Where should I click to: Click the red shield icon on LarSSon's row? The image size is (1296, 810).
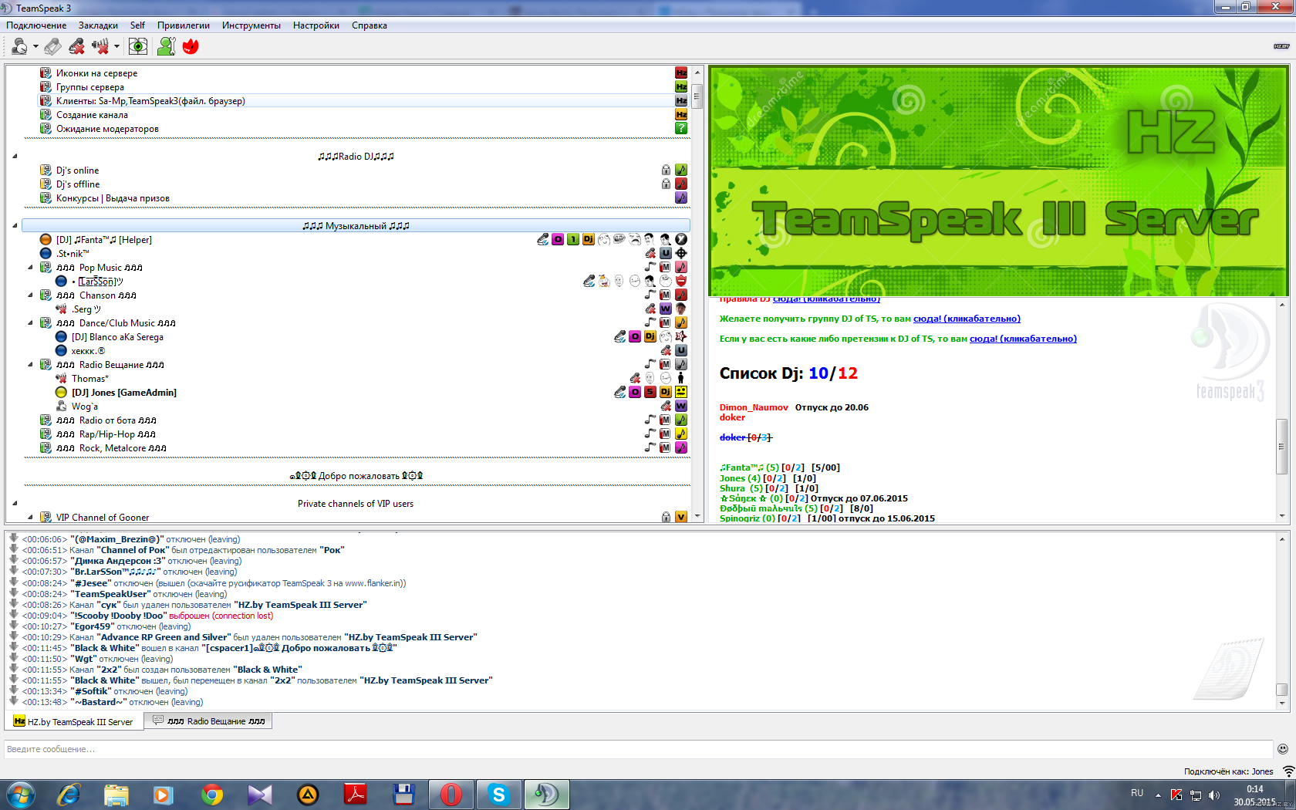click(681, 282)
